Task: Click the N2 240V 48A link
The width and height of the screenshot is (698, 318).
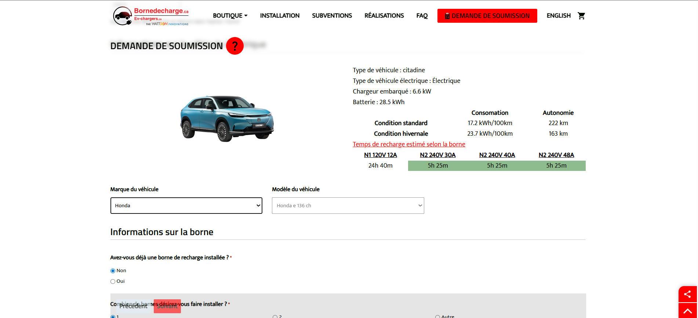Action: (x=556, y=155)
